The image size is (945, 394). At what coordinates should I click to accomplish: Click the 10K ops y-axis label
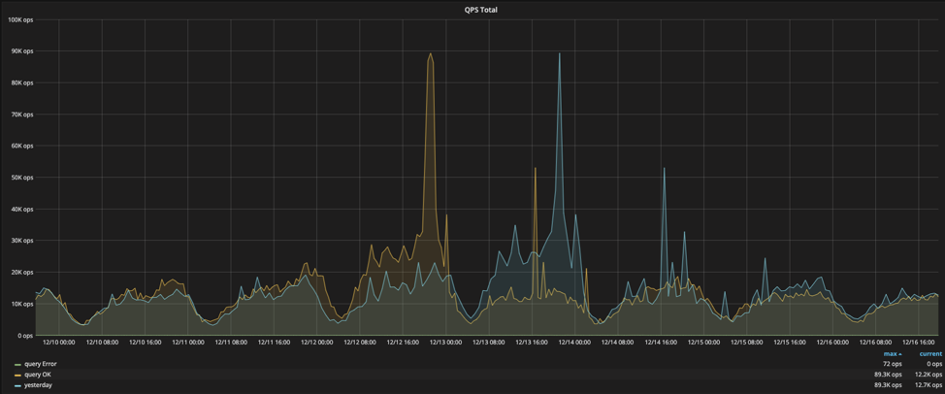[21, 304]
